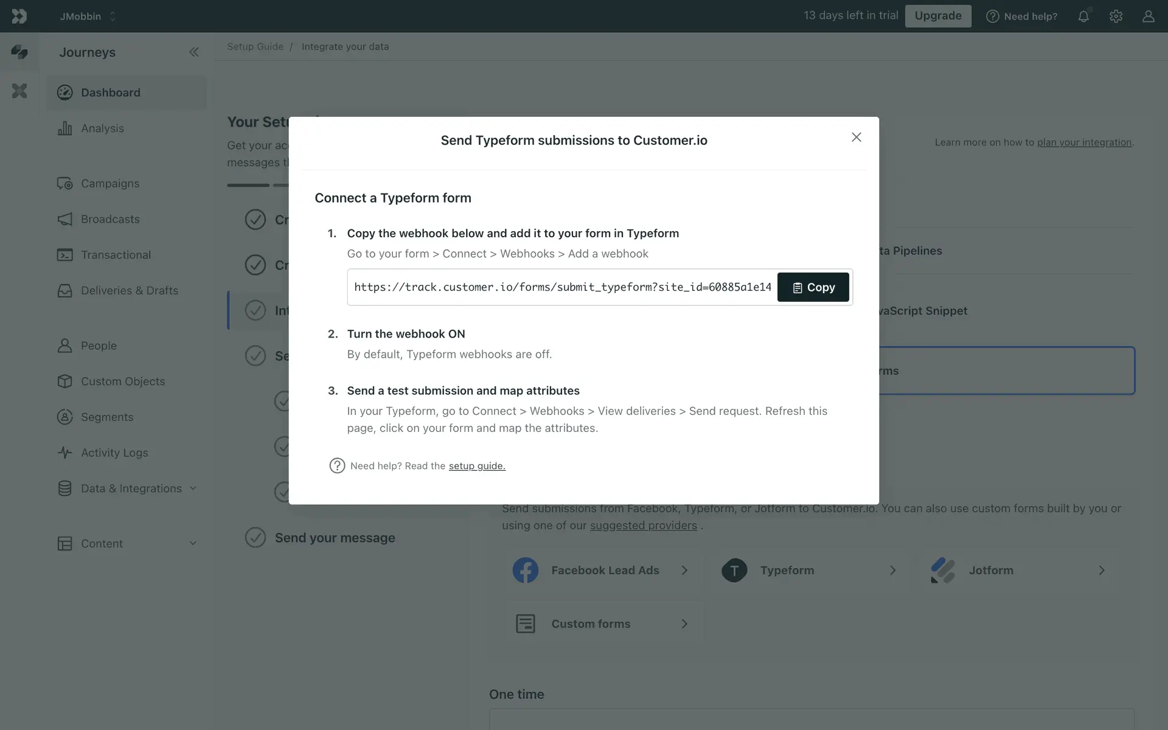The height and width of the screenshot is (730, 1168).
Task: Open the settings gear icon
Action: (1116, 16)
